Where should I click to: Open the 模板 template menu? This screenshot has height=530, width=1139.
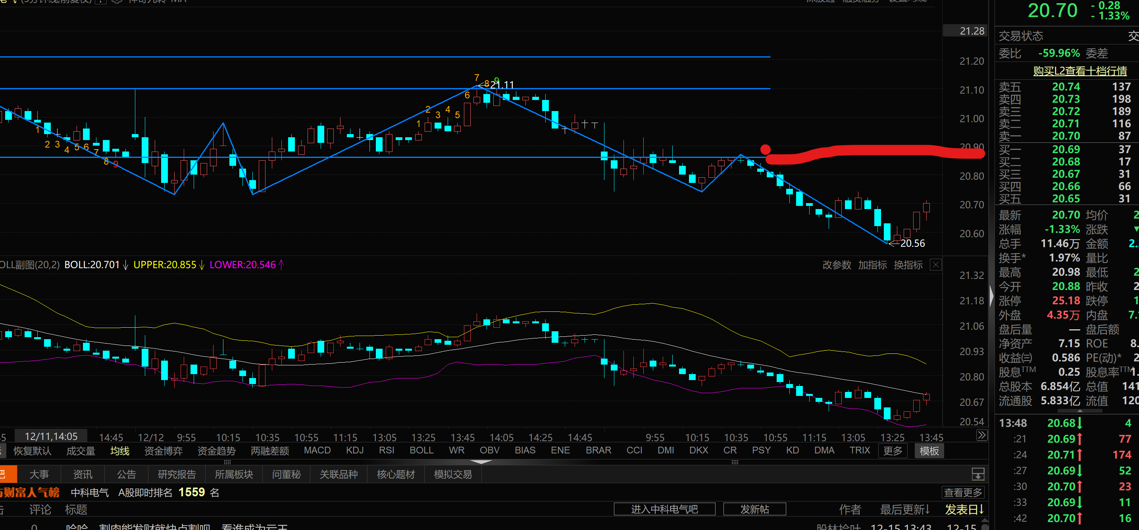point(929,451)
